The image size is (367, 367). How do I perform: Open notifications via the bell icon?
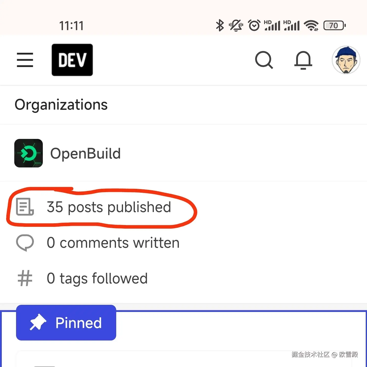[x=303, y=60]
